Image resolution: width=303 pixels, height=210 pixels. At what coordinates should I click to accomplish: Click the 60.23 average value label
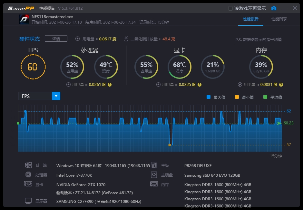click(x=288, y=123)
